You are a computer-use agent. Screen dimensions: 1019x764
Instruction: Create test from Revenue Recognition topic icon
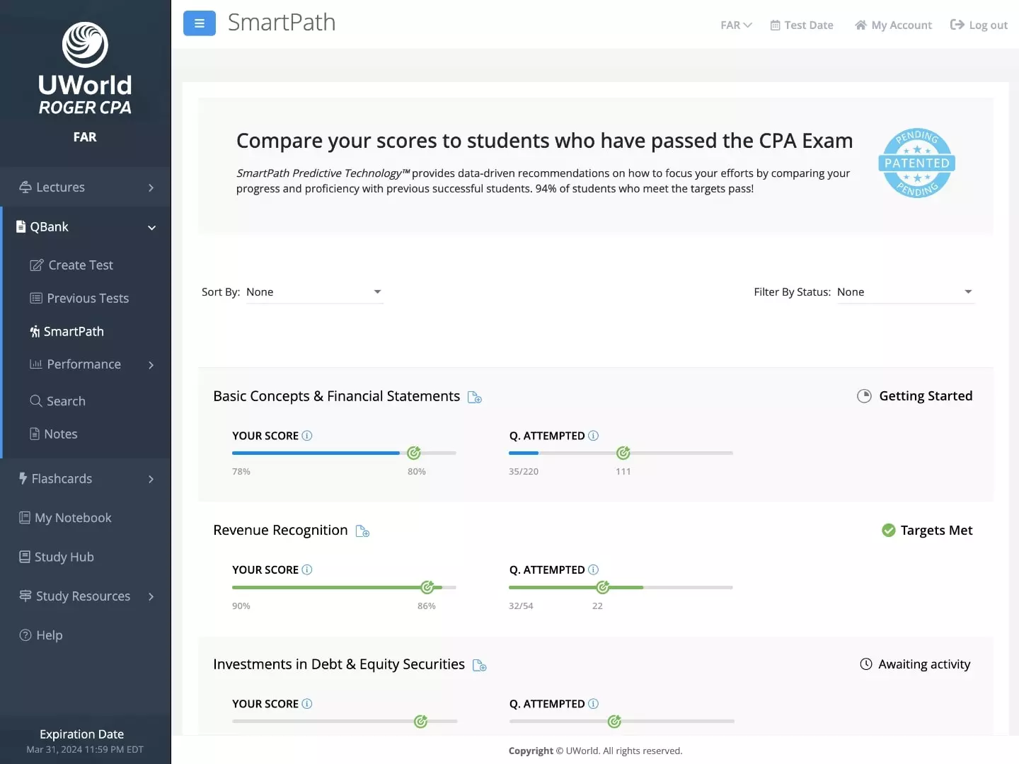pyautogui.click(x=362, y=531)
